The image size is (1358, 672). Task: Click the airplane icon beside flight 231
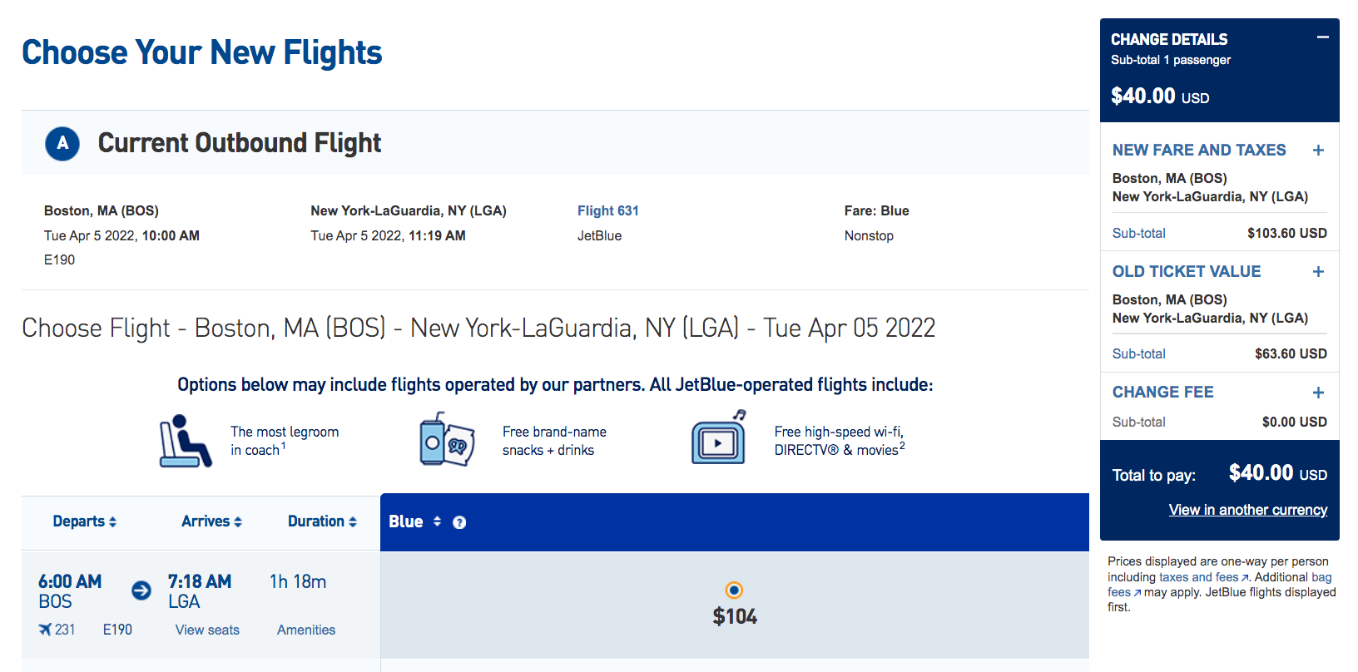click(x=45, y=630)
